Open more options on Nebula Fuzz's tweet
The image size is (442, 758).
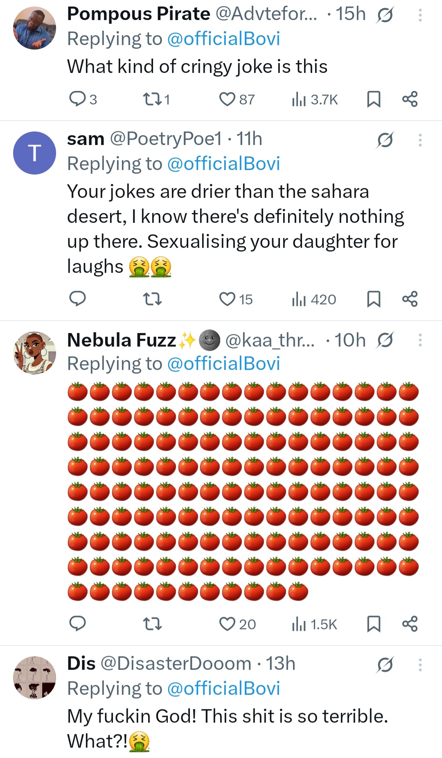coord(420,340)
